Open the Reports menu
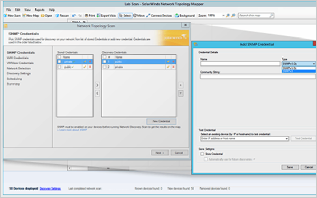Screen dimensions: 317x198 point(40,10)
